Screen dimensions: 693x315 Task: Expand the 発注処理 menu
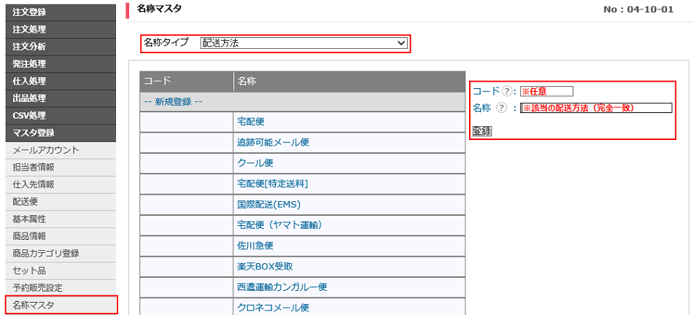pos(61,64)
